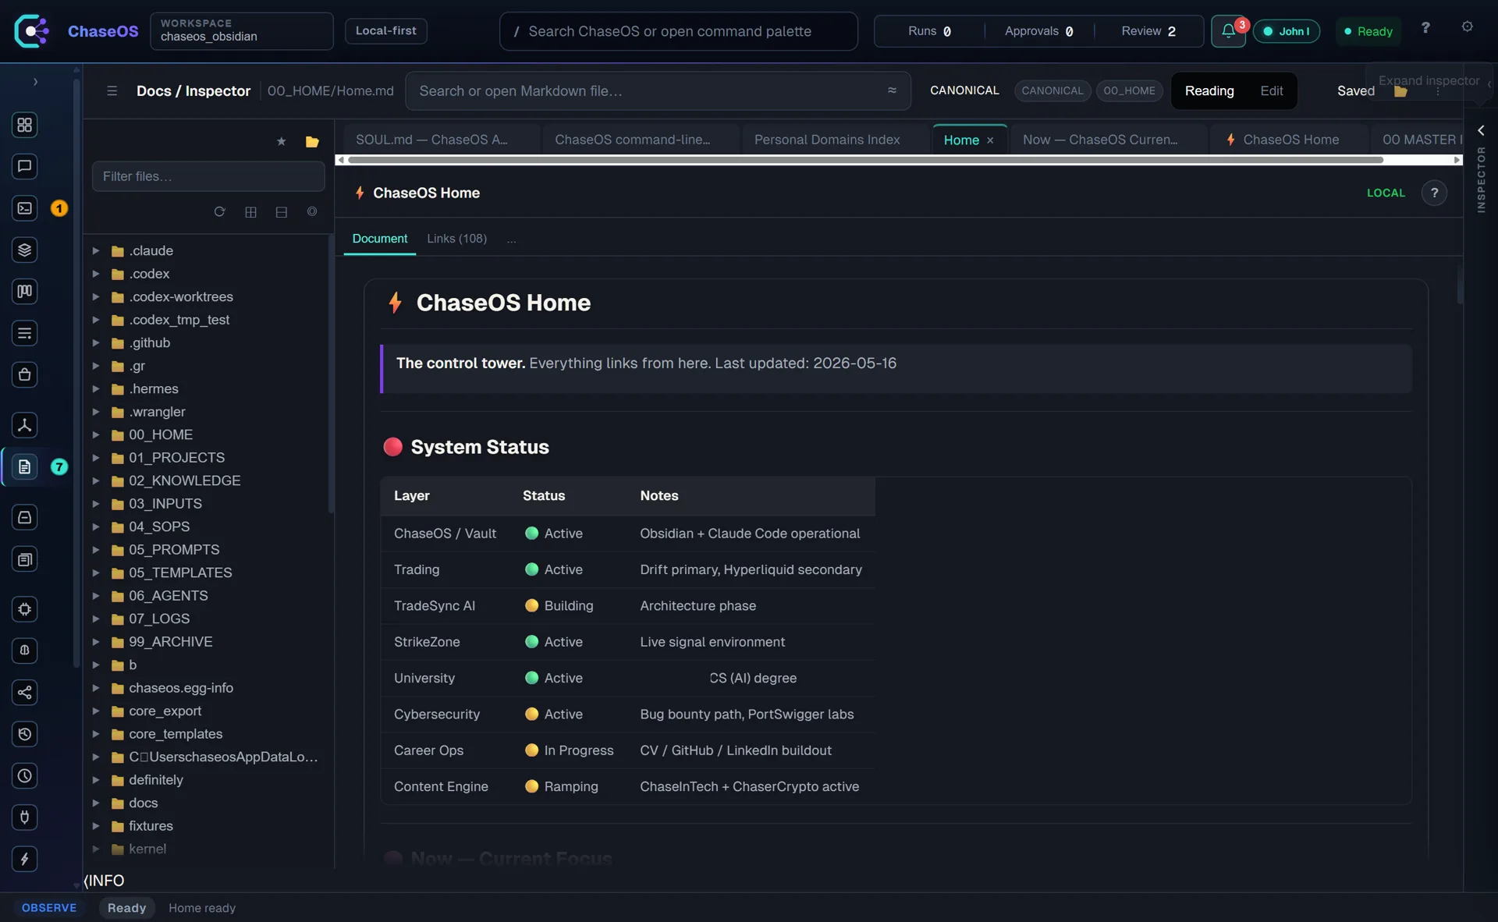Select the Document tab
1498x922 pixels.
(x=379, y=239)
